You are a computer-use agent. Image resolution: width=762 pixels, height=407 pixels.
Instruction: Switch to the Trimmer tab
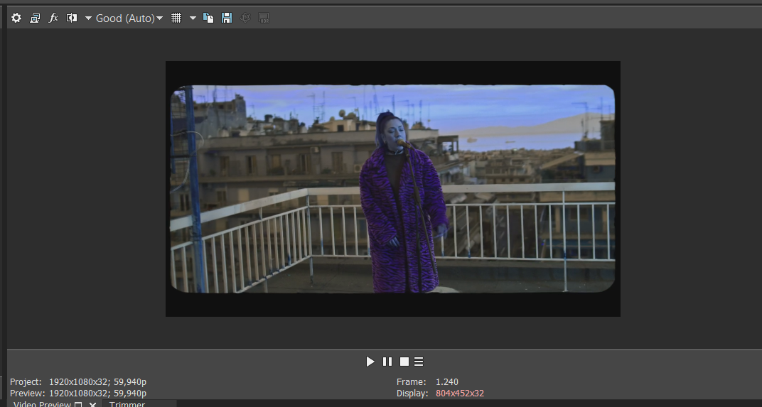[127, 404]
